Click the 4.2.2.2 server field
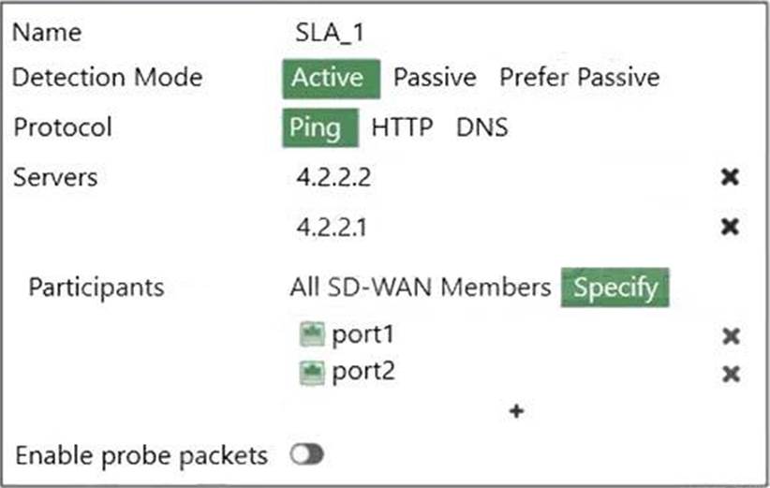The image size is (770, 488). [x=333, y=177]
